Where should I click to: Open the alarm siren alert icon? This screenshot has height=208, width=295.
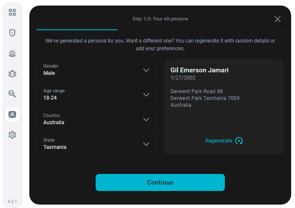tap(12, 53)
